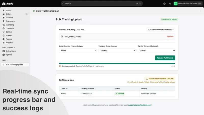Expand the Apps section
This screenshot has height=115, width=204.
click(x=5, y=60)
